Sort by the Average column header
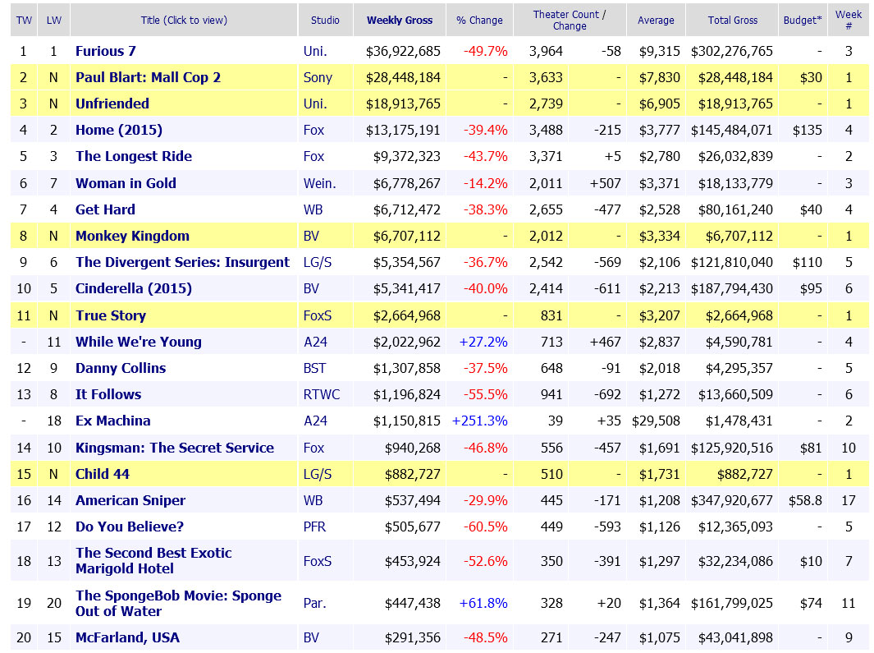The width and height of the screenshot is (874, 653). pyautogui.click(x=656, y=20)
